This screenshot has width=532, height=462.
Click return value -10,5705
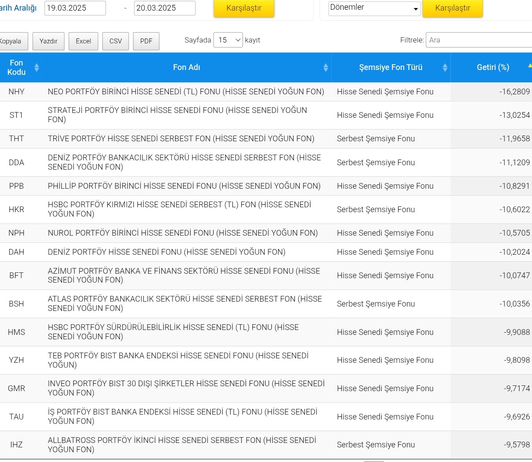pos(514,233)
